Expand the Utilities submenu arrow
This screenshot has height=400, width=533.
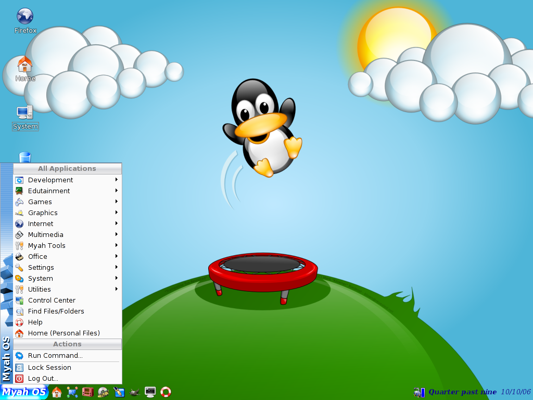click(x=116, y=289)
